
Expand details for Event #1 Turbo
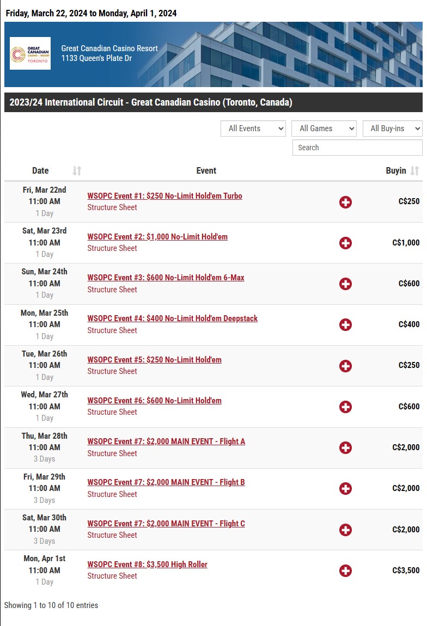(345, 202)
